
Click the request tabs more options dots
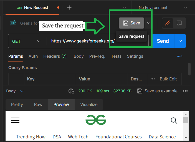(180, 56)
